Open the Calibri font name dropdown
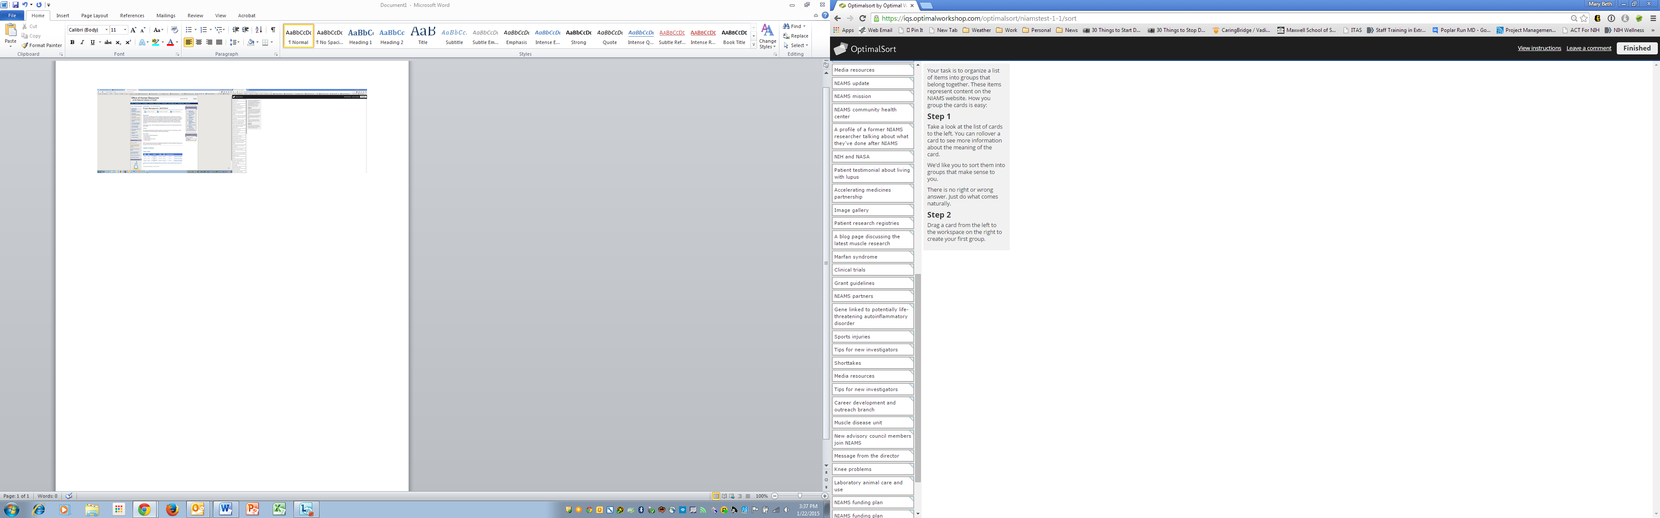 click(106, 30)
